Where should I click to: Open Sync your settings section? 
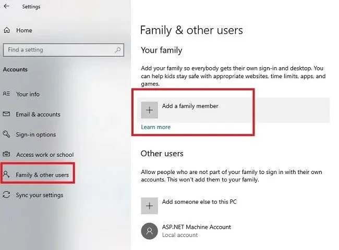click(x=40, y=195)
